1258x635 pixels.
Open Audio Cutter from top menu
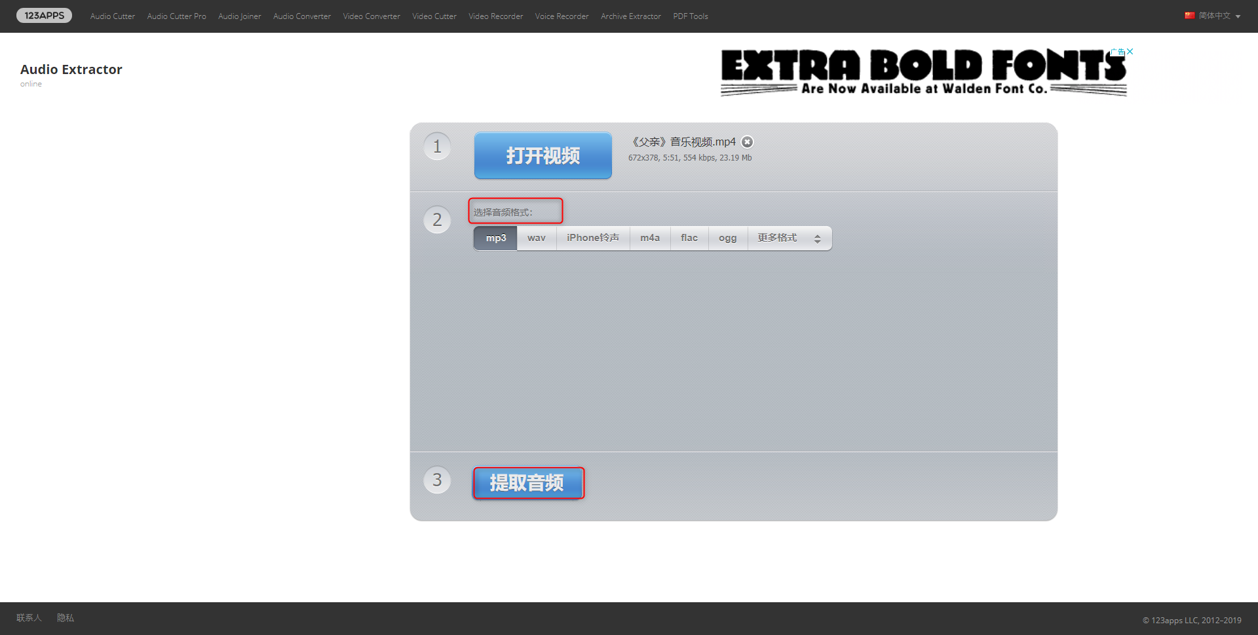pyautogui.click(x=113, y=16)
